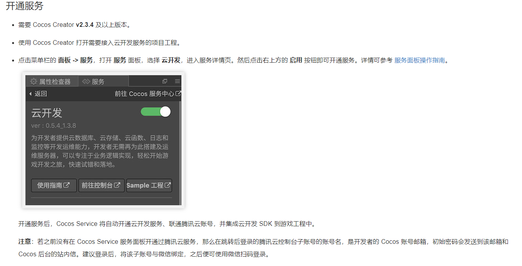Click the service logo icon beside 服务

pos(86,81)
